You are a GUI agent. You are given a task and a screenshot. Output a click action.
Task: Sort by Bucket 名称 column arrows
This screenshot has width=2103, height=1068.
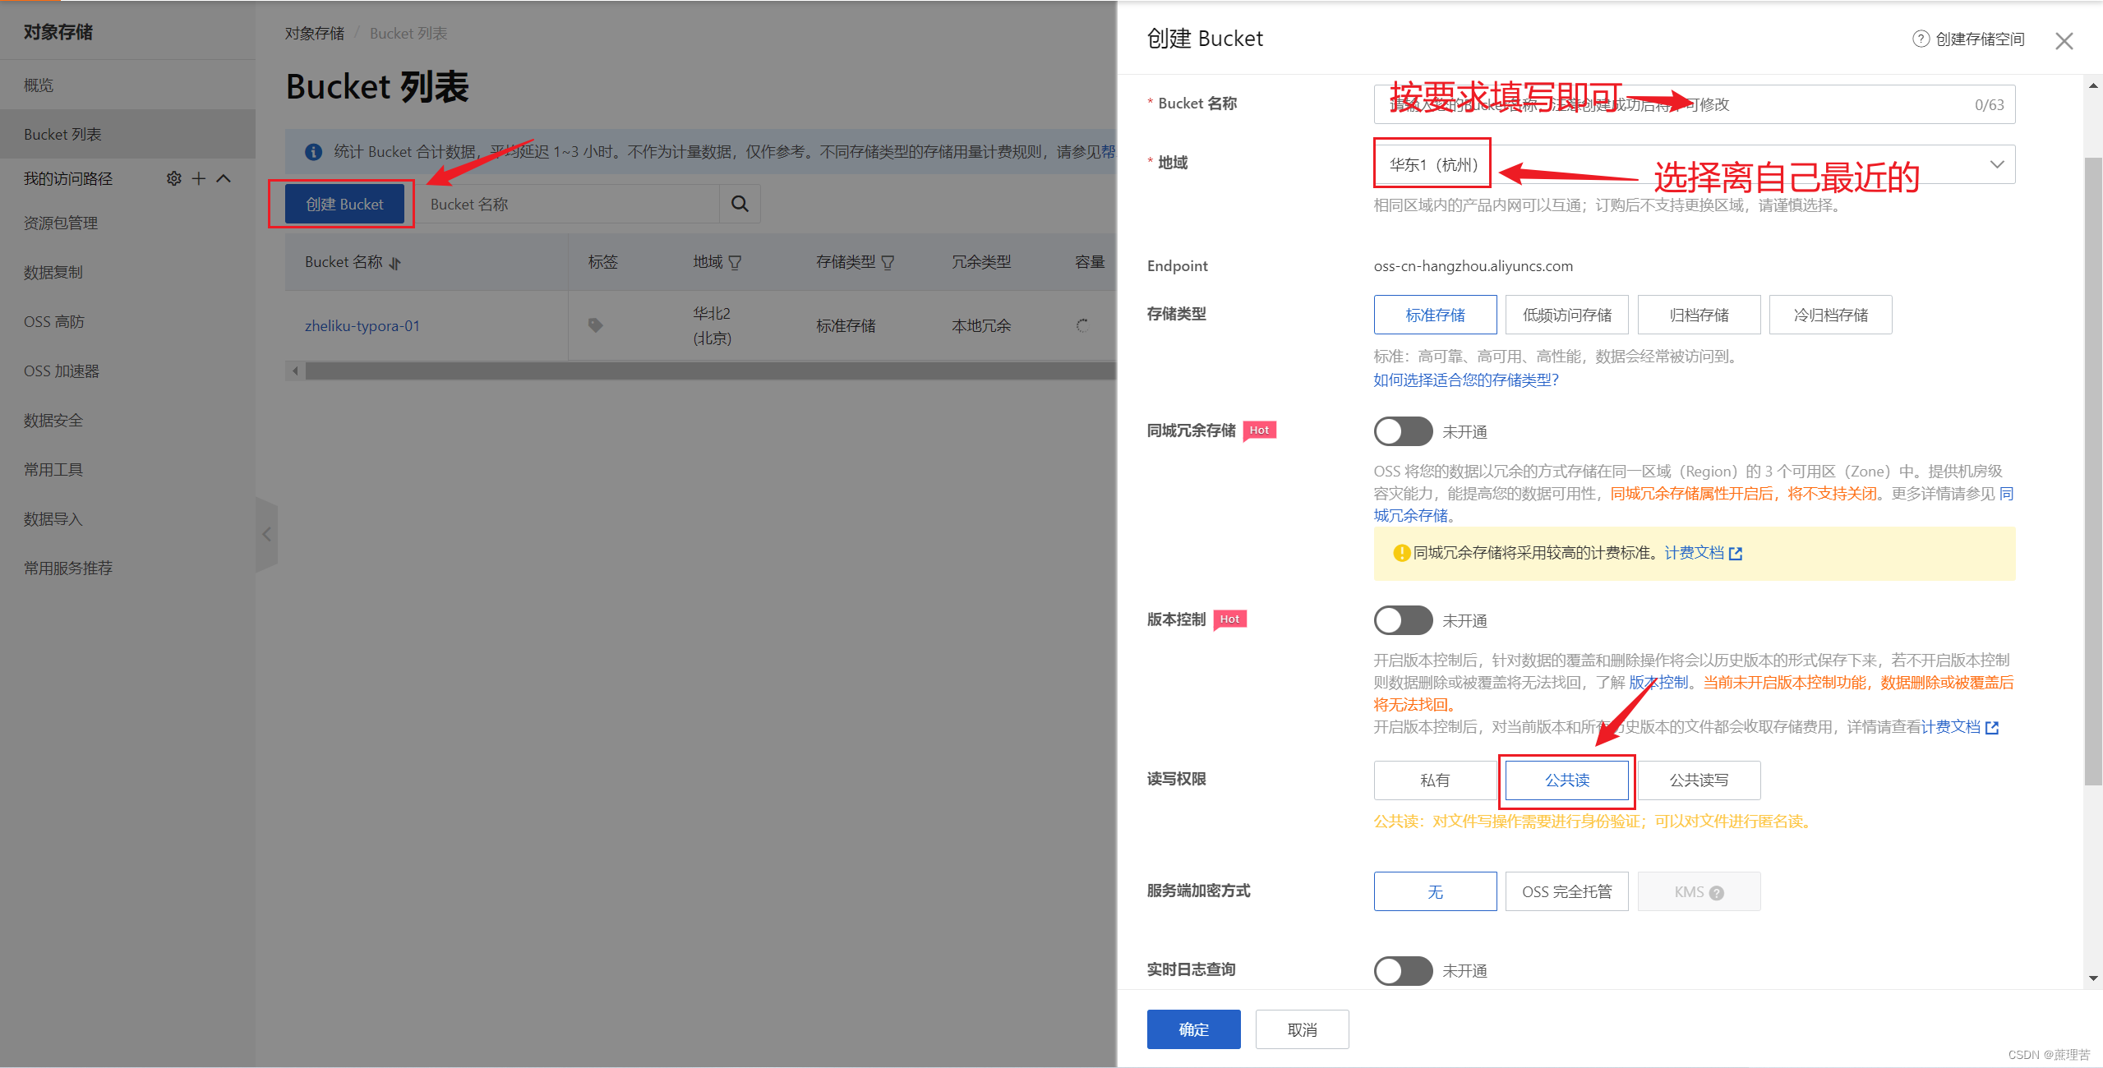395,263
